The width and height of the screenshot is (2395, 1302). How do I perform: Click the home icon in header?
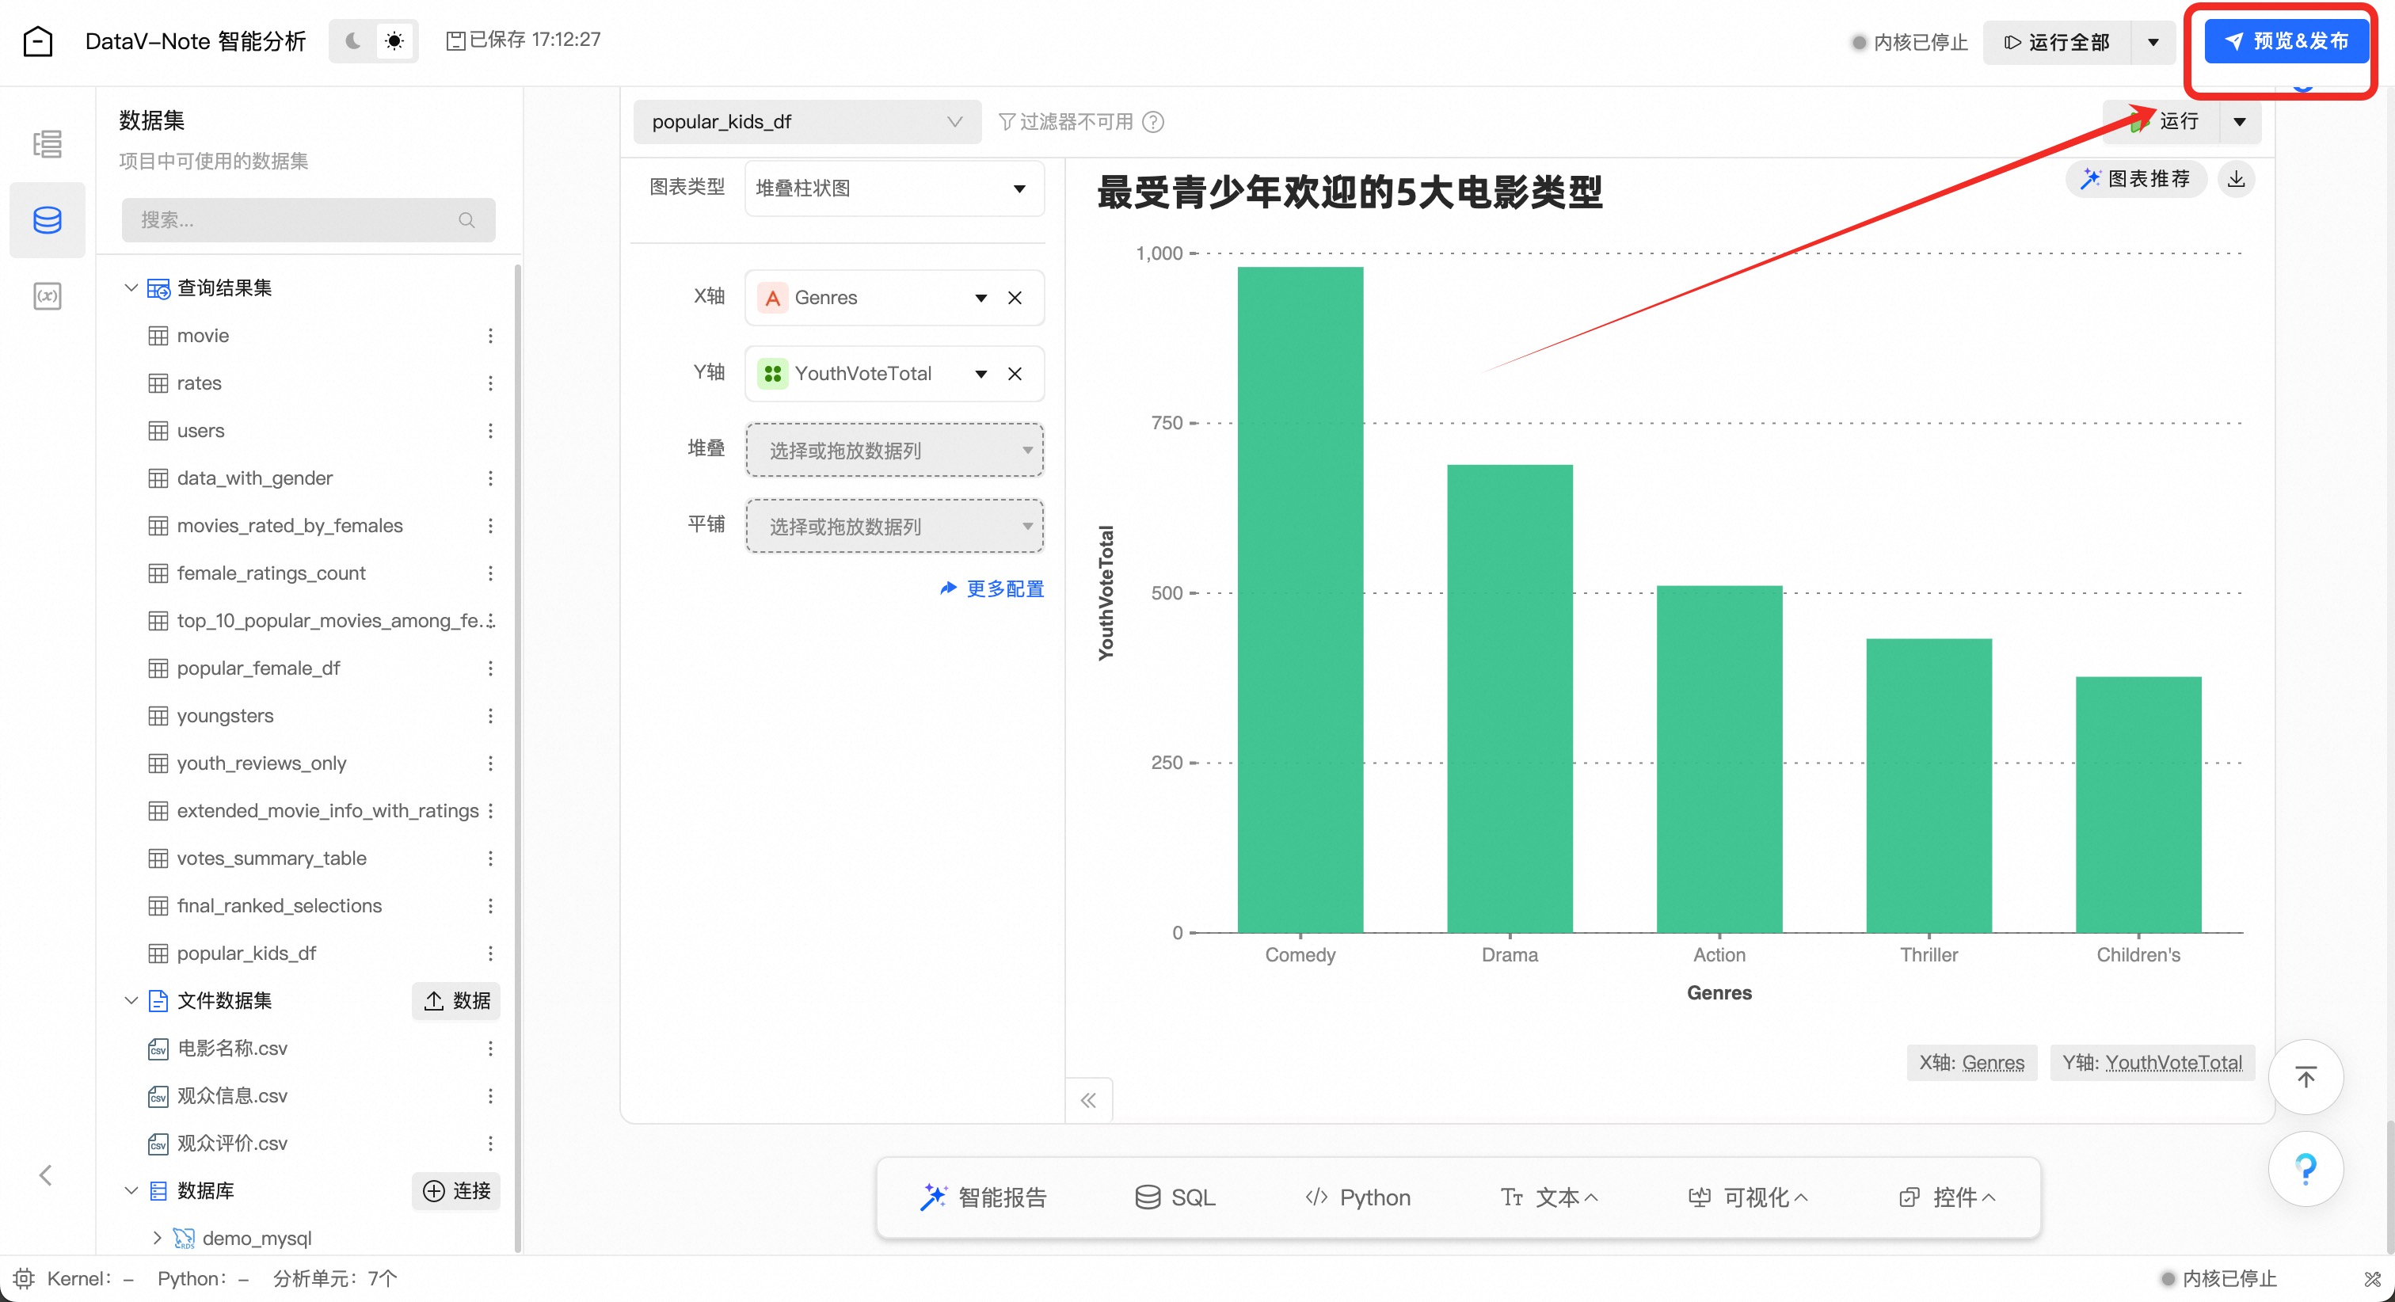click(38, 41)
